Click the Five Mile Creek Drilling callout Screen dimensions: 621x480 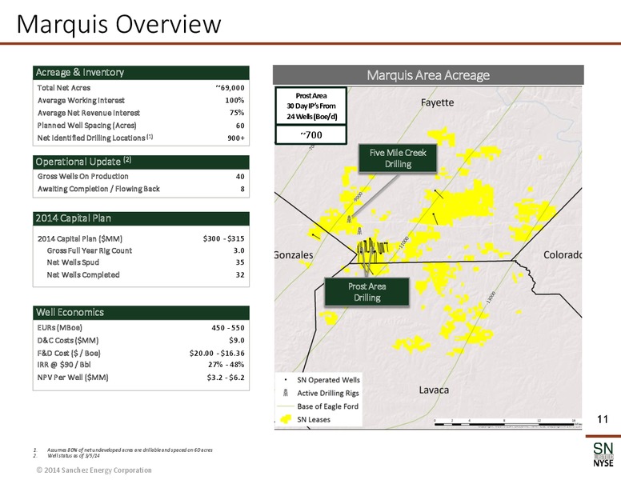pyautogui.click(x=398, y=158)
